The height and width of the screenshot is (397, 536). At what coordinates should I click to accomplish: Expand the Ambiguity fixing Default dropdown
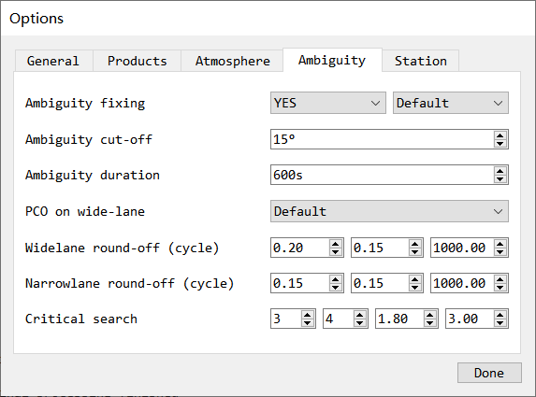pyautogui.click(x=451, y=103)
